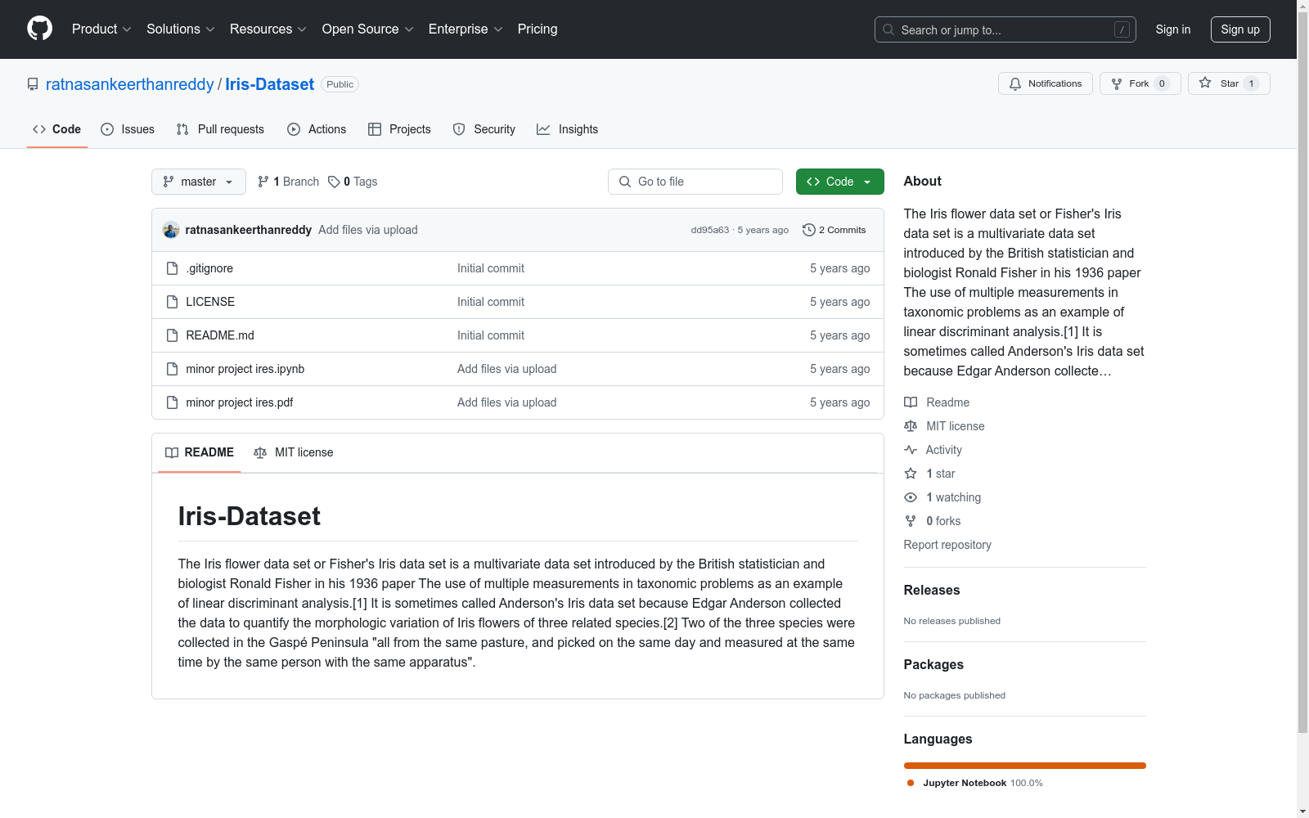The width and height of the screenshot is (1309, 818).
Task: Click the star count badge showing 1
Action: click(x=1251, y=83)
